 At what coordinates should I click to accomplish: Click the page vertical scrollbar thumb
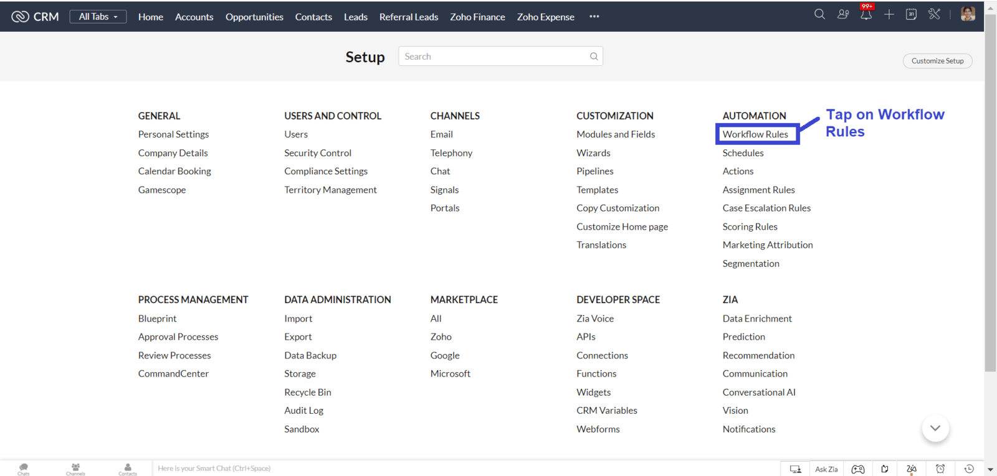point(990,193)
